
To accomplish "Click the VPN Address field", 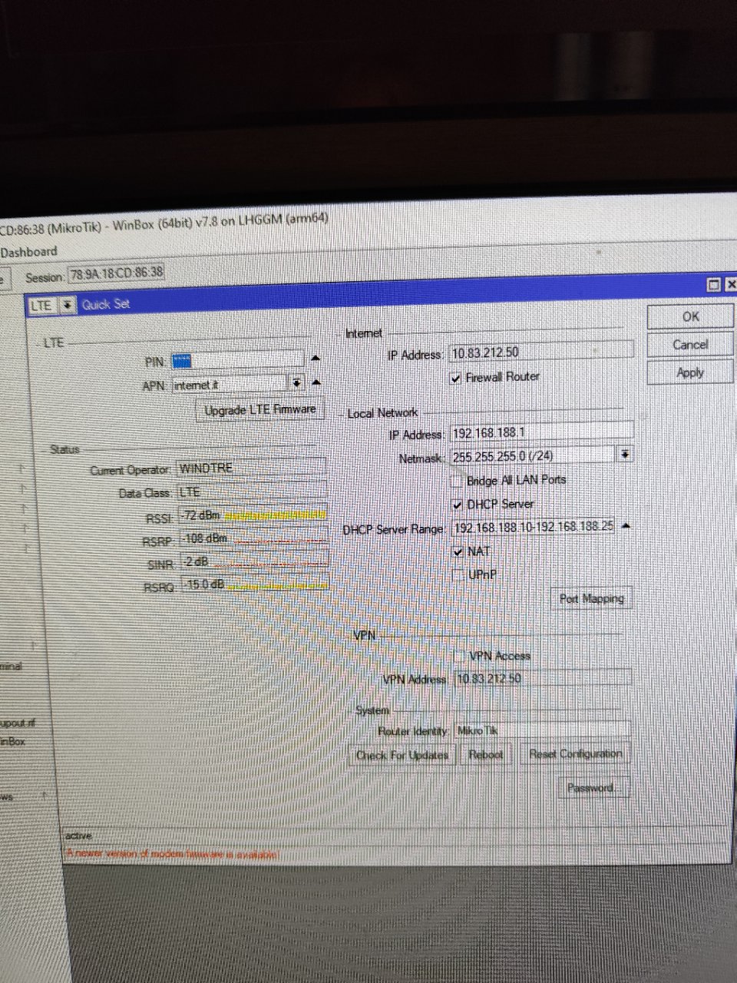I will click(x=543, y=678).
